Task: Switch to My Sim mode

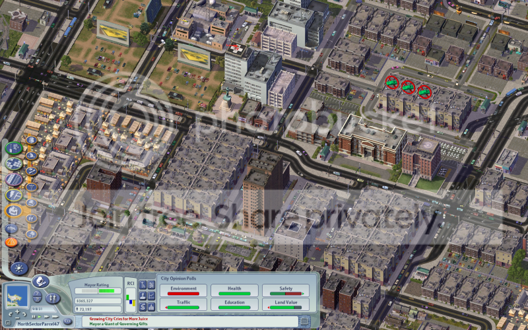Action: (53, 298)
